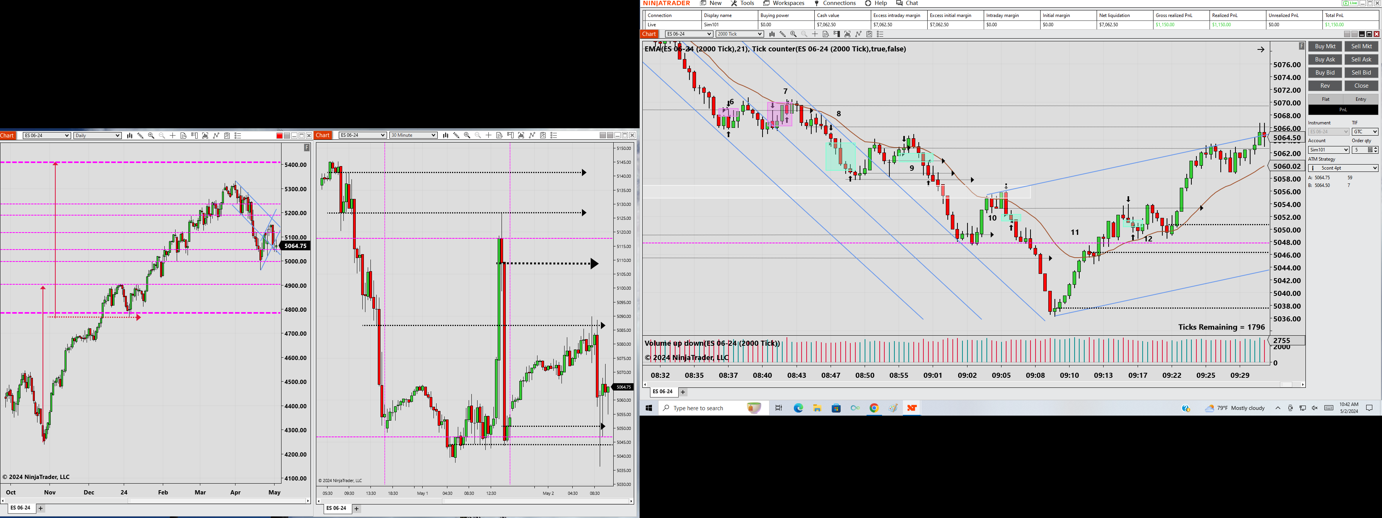Open bar type selector in 2000 Tick chart

pyautogui.click(x=772, y=34)
